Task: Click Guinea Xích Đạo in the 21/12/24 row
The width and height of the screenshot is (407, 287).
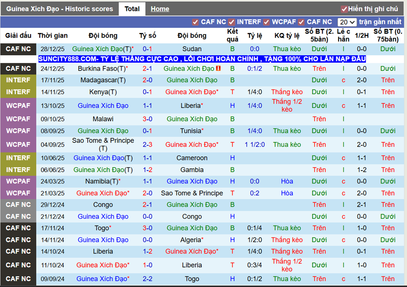Action: (103, 217)
